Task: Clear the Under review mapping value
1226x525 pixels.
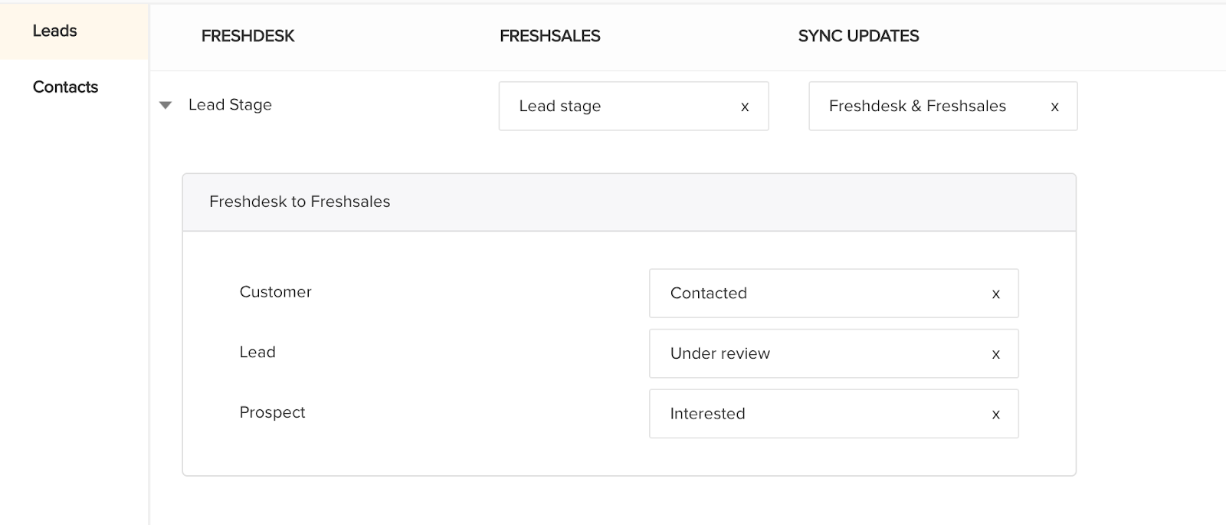Action: coord(995,354)
